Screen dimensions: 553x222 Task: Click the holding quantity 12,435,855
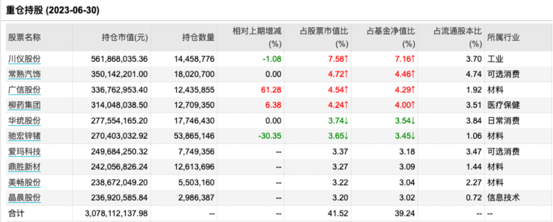pos(195,90)
